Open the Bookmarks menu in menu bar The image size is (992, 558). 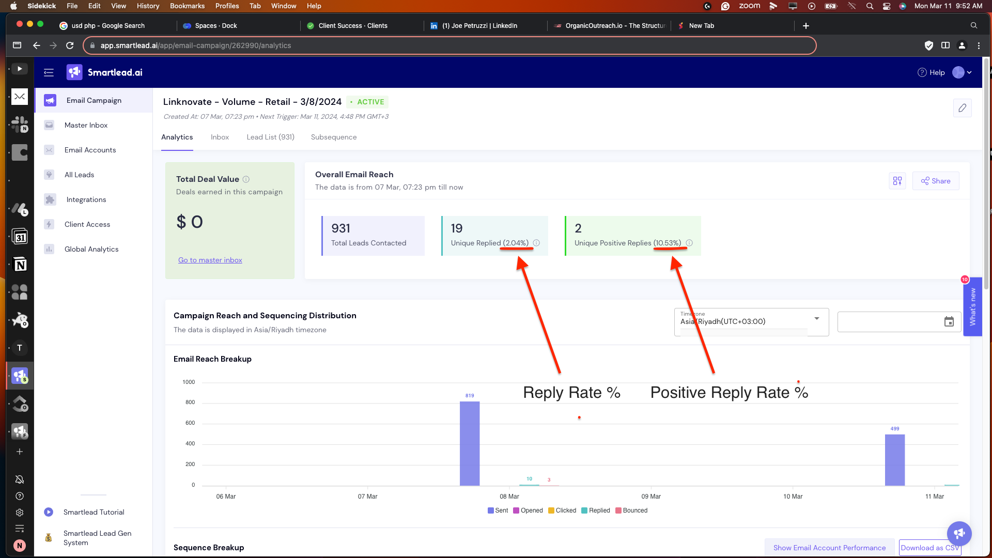pyautogui.click(x=187, y=6)
